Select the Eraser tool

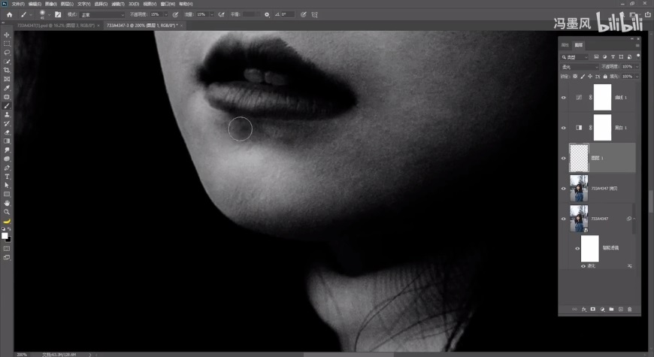click(7, 132)
